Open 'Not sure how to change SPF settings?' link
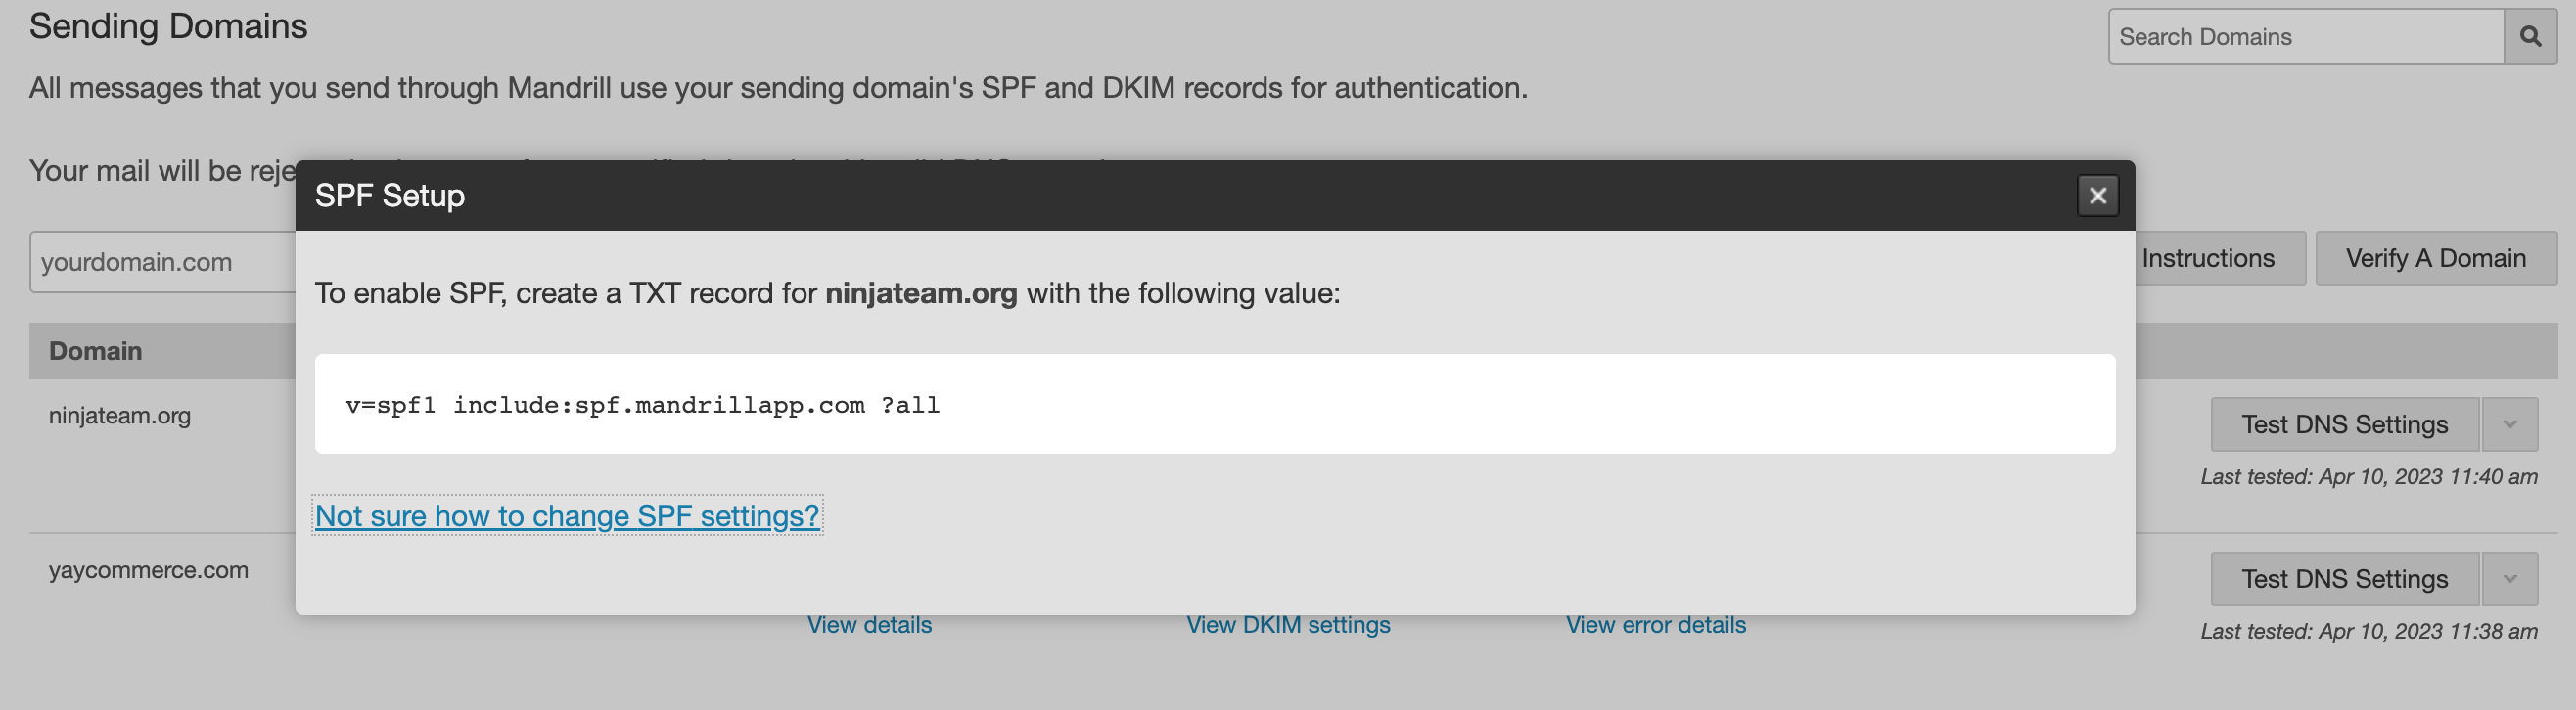The height and width of the screenshot is (710, 2576). click(x=567, y=515)
